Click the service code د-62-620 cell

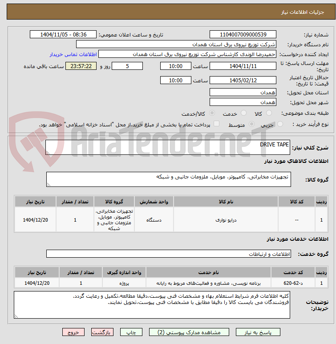(293, 283)
